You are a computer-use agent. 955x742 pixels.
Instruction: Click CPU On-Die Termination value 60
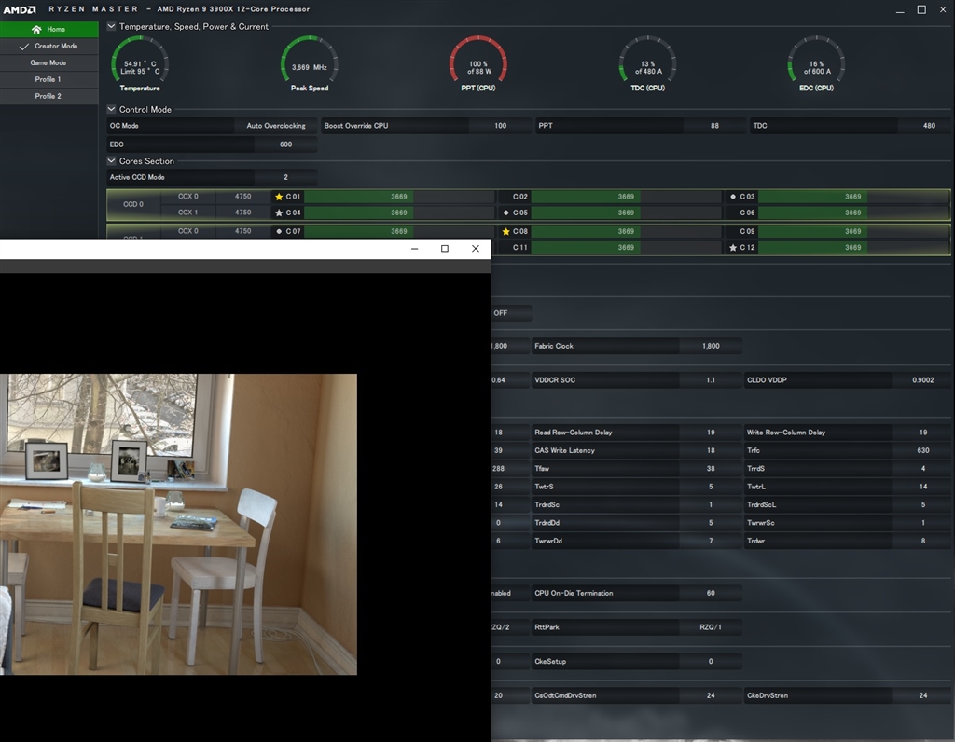(x=711, y=593)
